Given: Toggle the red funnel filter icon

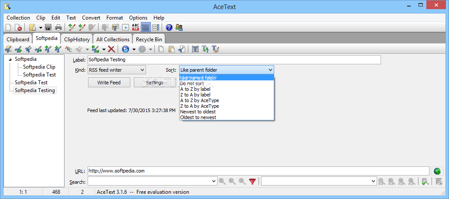Looking at the screenshot, I should tap(252, 181).
